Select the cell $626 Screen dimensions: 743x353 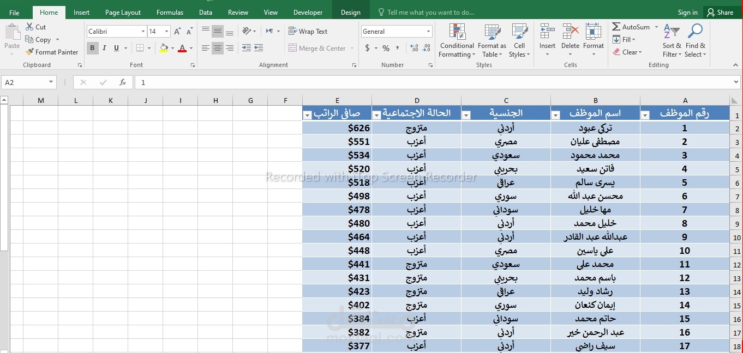337,128
